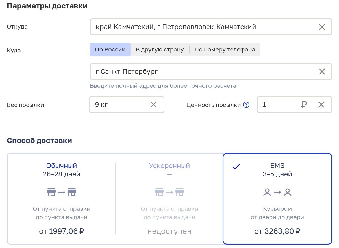This screenshot has width=339, height=248.
Task: Click the checkmark on the EMS option
Action: pyautogui.click(x=236, y=167)
